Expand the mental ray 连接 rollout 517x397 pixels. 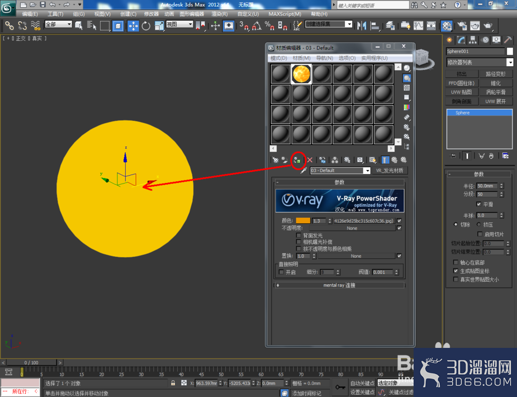[x=339, y=285]
